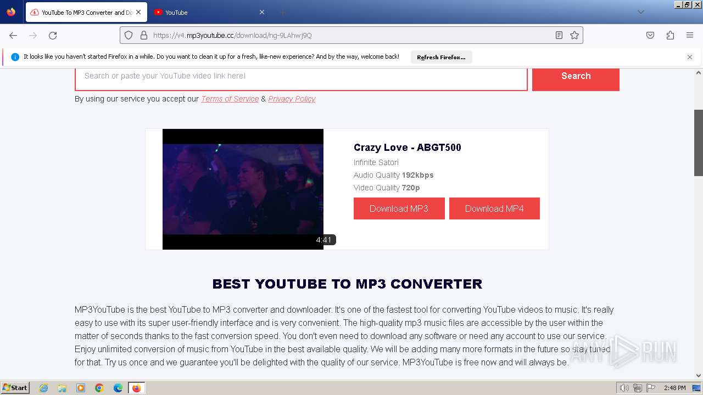This screenshot has height=395, width=703.
Task: Click the scrollbar down arrow
Action: [699, 376]
